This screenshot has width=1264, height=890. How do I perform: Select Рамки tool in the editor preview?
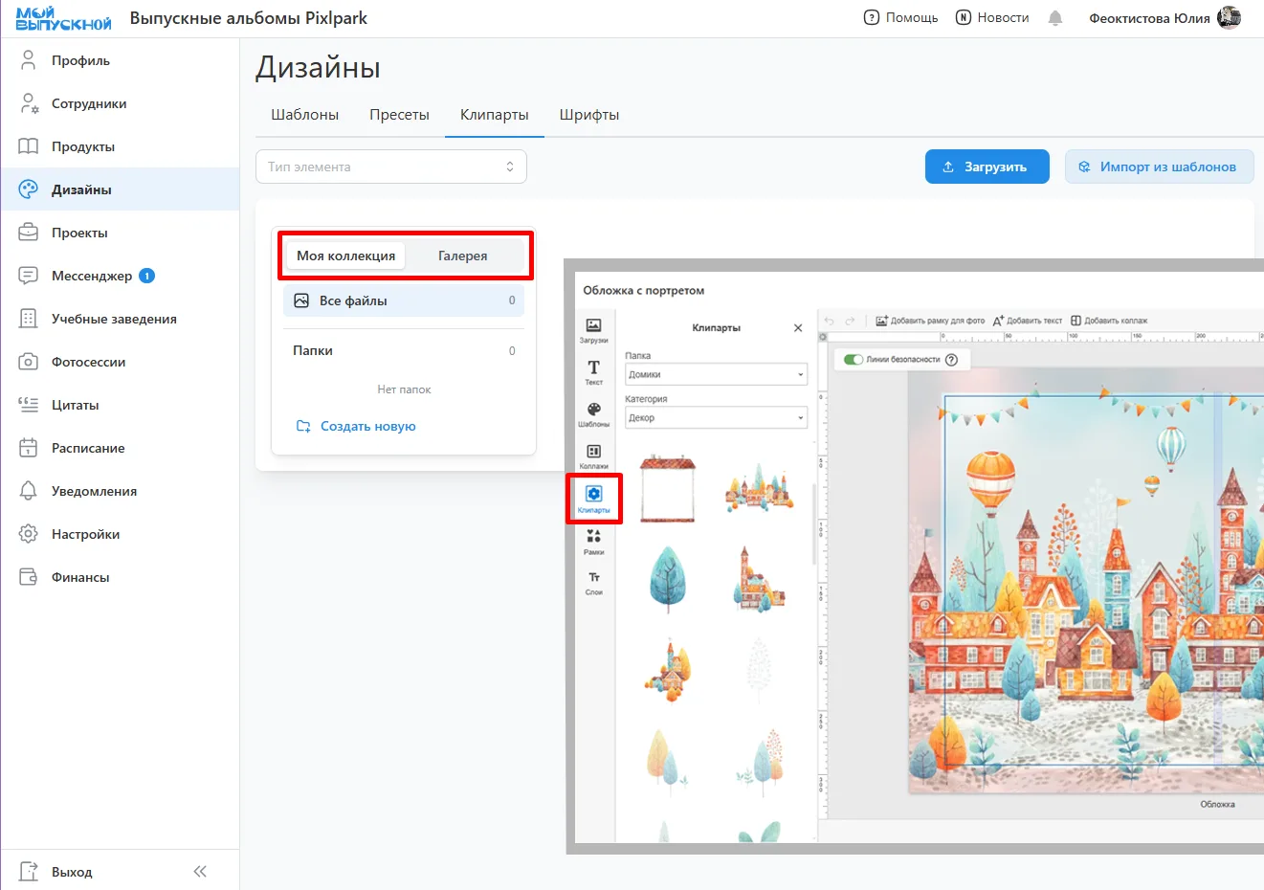(593, 543)
